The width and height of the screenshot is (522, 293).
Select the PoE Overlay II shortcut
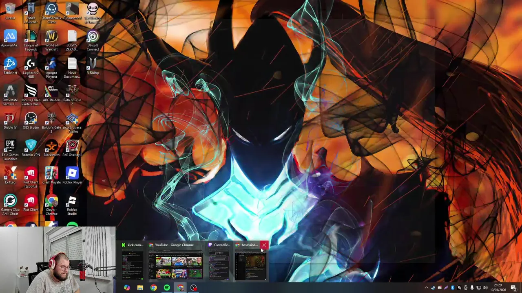[x=72, y=148]
